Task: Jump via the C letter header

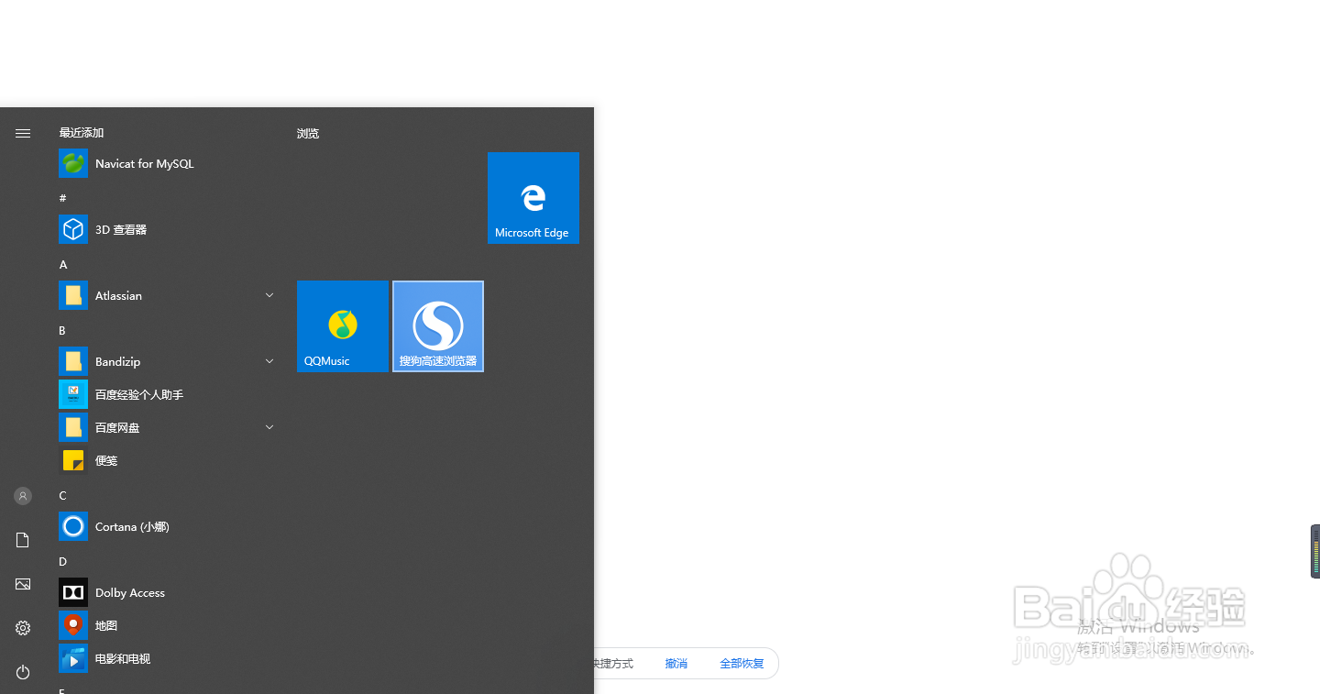Action: tap(62, 495)
